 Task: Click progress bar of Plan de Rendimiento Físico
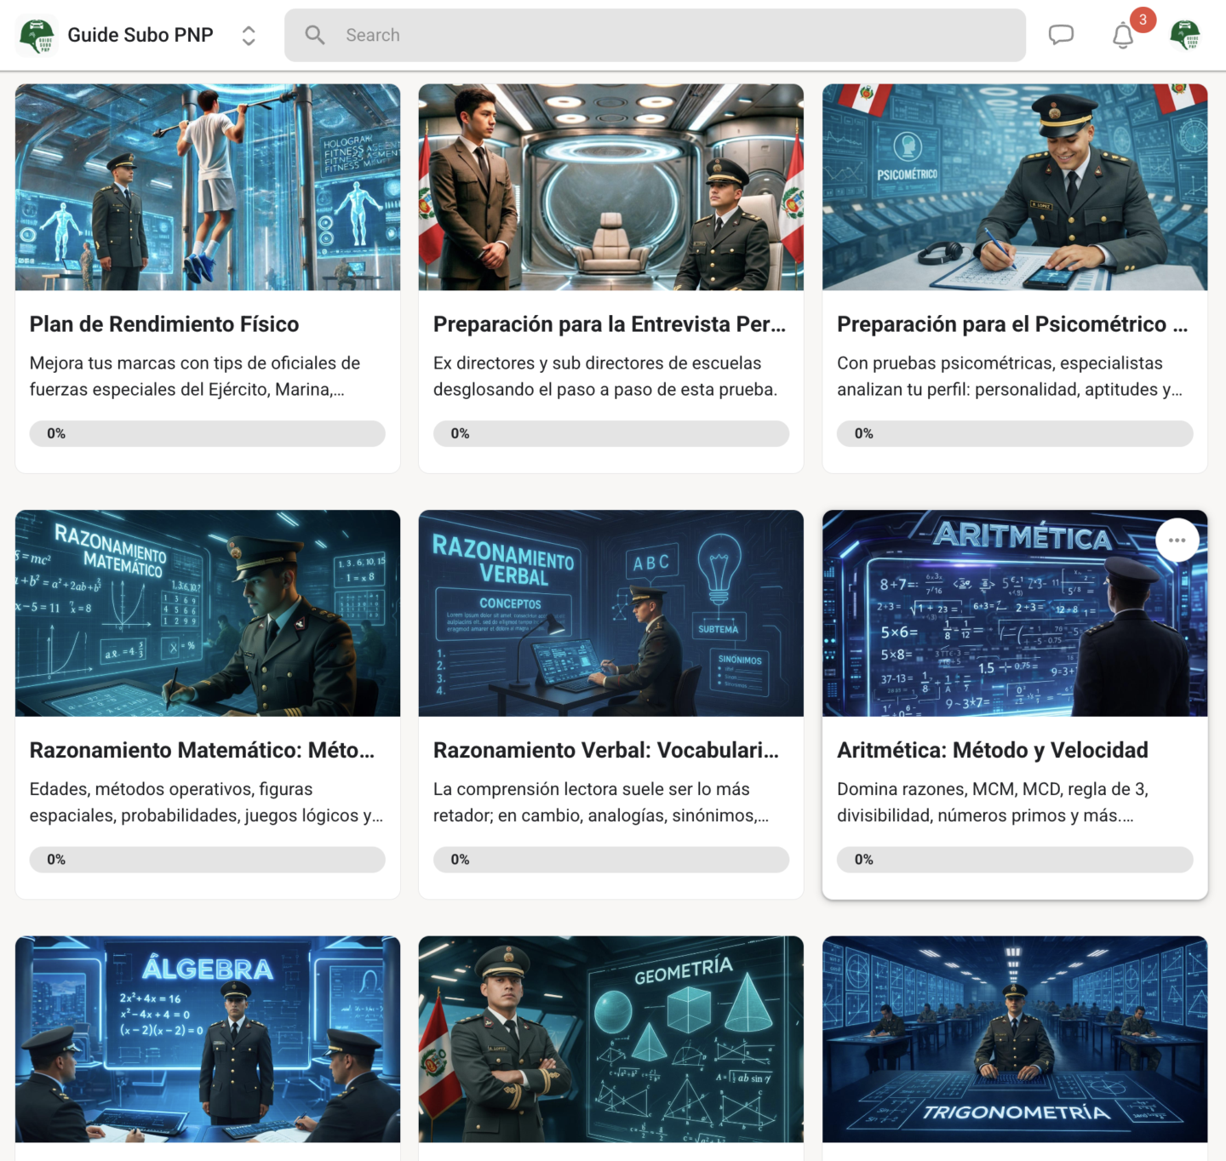click(x=208, y=433)
